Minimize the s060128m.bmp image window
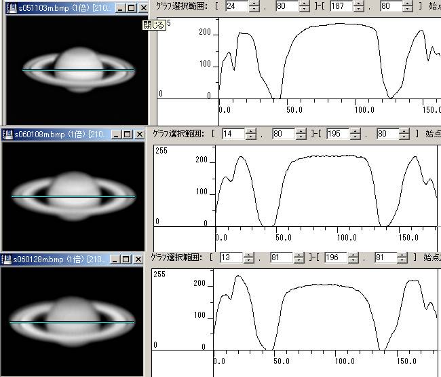 pyautogui.click(x=115, y=259)
